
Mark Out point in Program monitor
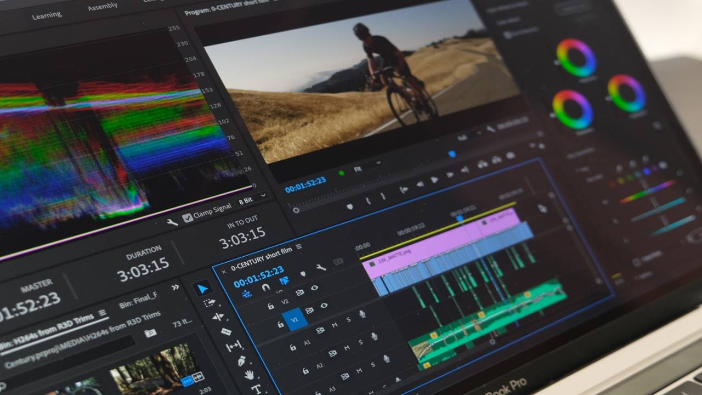point(383,196)
